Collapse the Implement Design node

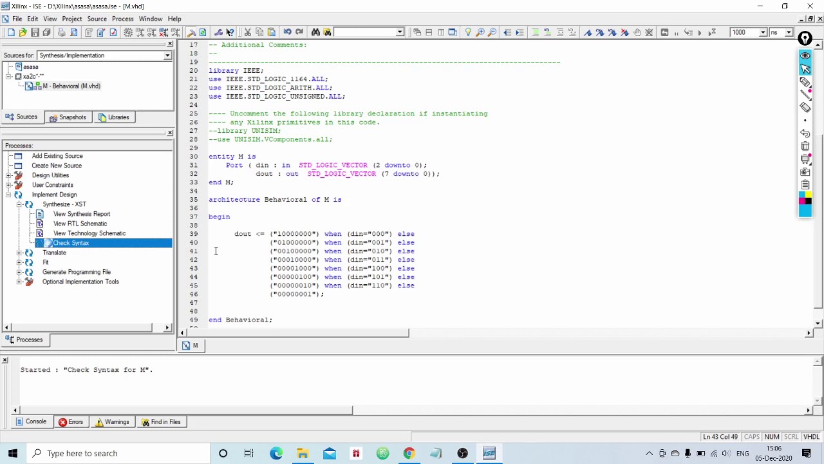[8, 195]
